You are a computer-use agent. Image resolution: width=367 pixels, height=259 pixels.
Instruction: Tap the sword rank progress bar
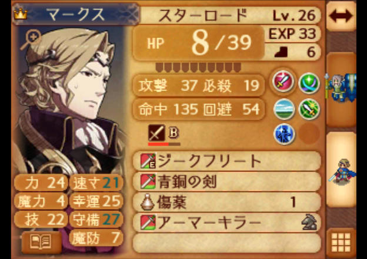coord(164,144)
